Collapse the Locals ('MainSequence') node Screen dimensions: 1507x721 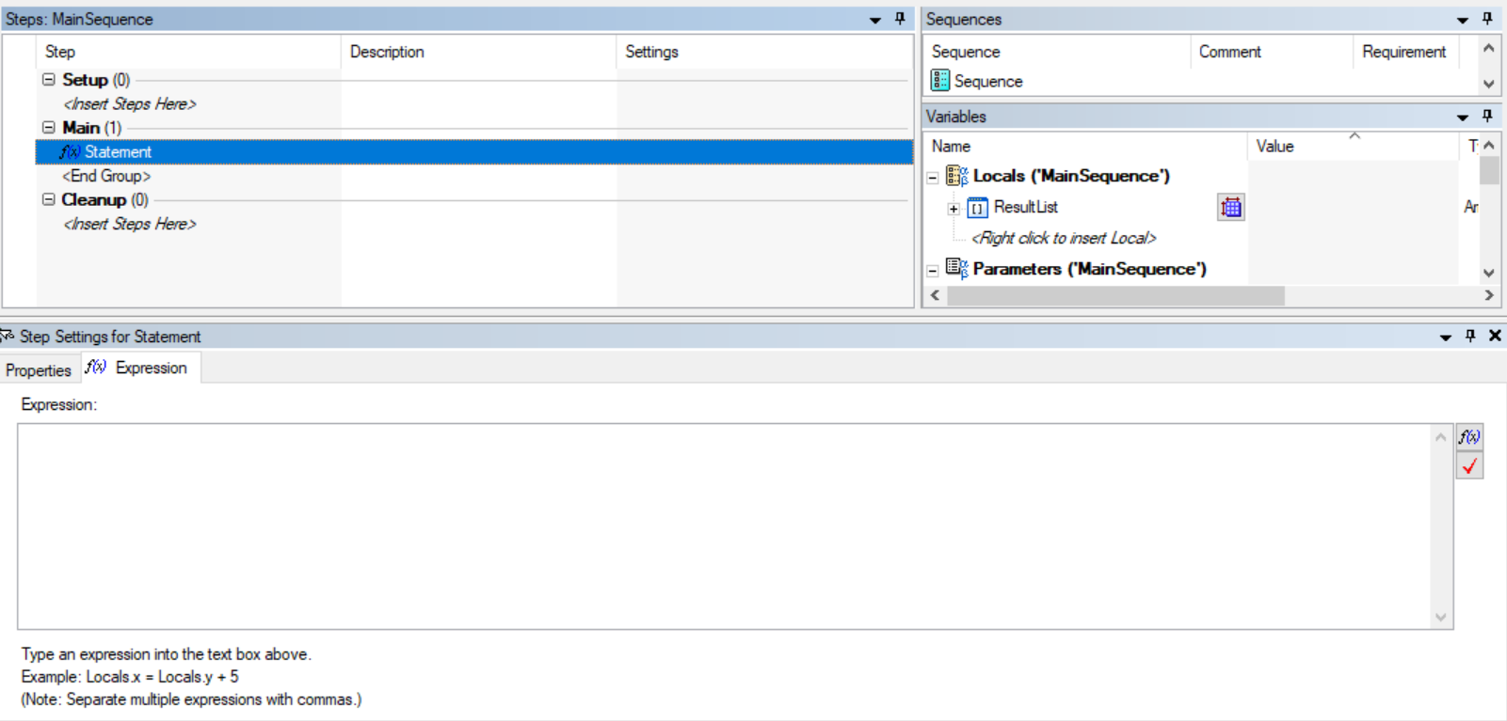933,178
